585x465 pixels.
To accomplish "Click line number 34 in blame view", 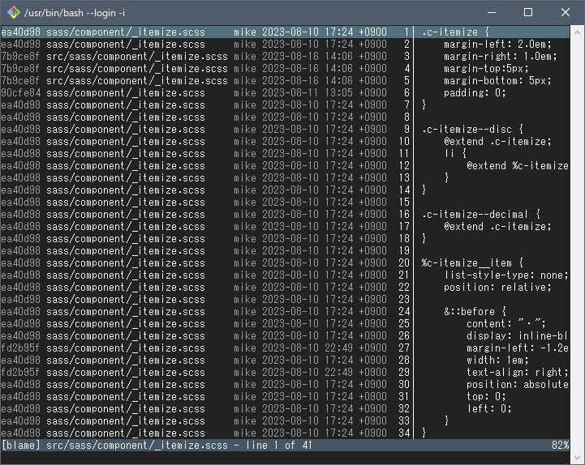I will [403, 433].
